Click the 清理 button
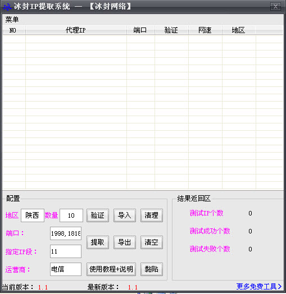This screenshot has height=294, width=286. coord(152,215)
